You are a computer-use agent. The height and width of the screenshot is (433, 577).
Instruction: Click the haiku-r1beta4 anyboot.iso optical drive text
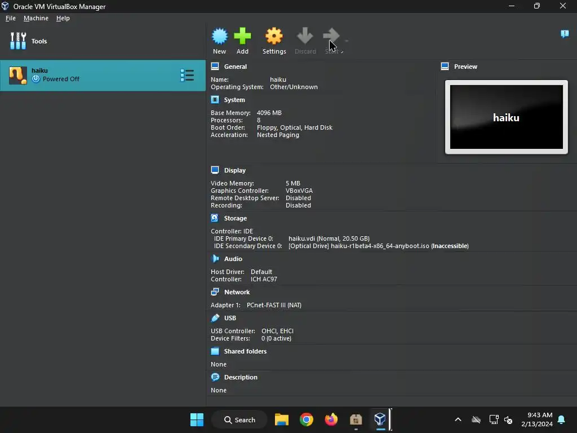click(379, 246)
